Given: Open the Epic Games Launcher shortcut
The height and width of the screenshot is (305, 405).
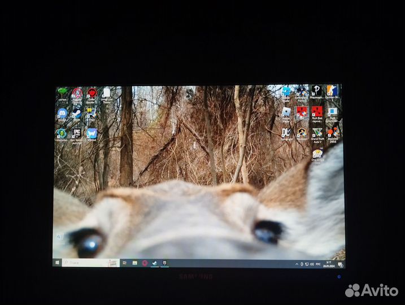Looking at the screenshot, I should 76,134.
